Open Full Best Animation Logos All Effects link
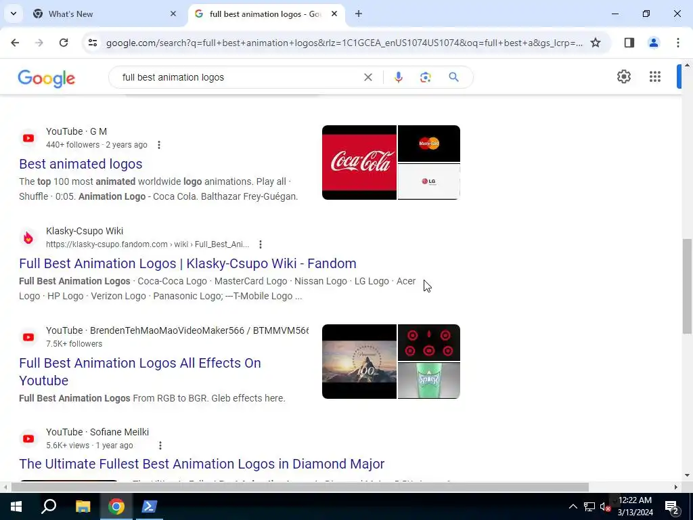 pyautogui.click(x=139, y=372)
